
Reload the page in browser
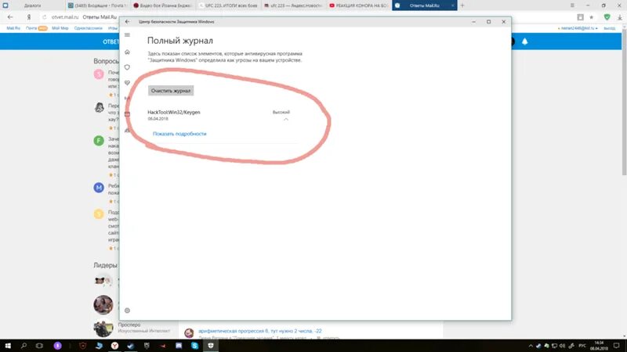click(x=45, y=17)
